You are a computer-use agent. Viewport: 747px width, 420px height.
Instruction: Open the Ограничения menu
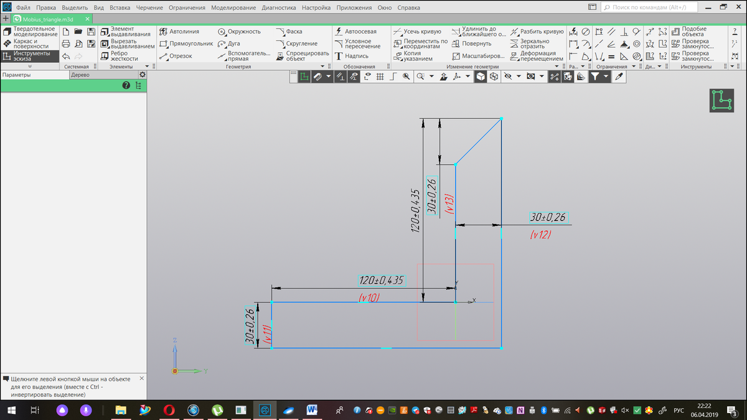[x=187, y=7]
